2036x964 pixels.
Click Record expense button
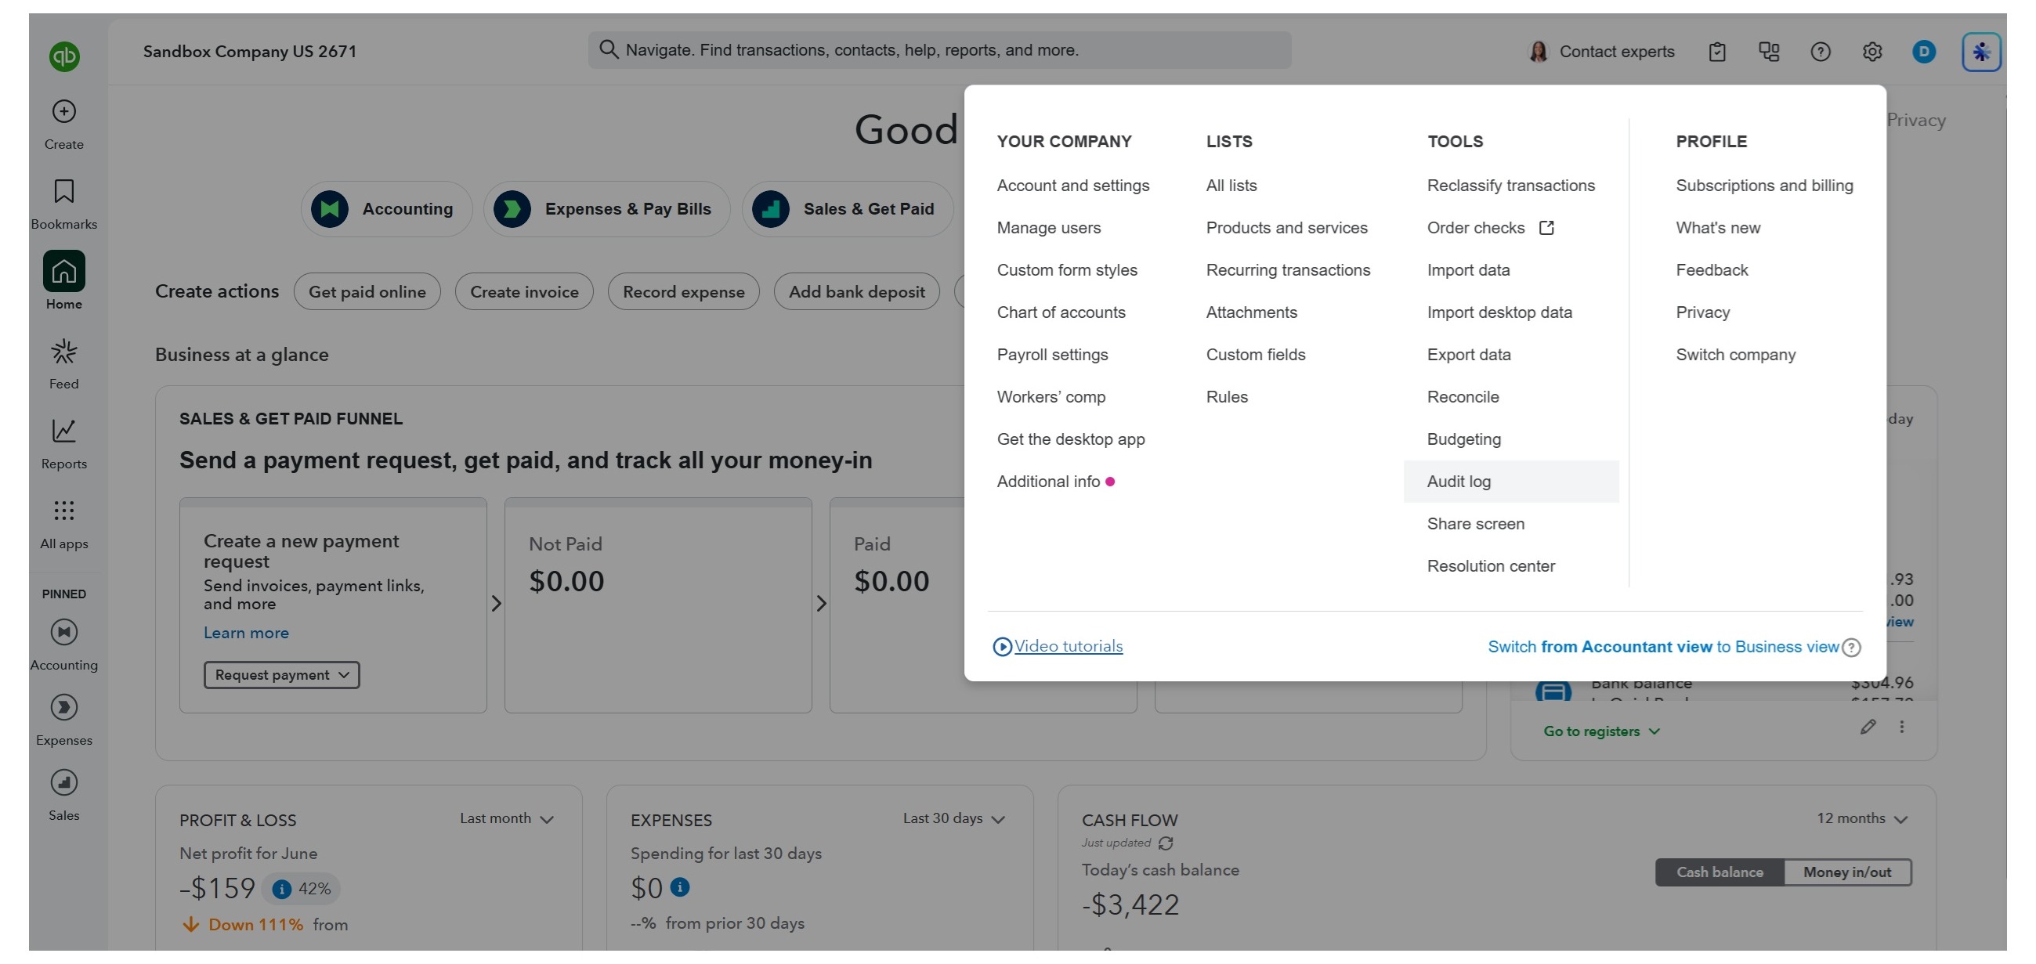(x=683, y=291)
